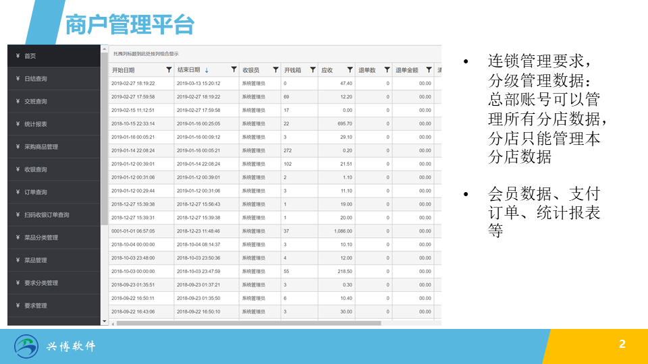
Task: Select row starting 2018-10-15 22:33:14
Action: pyautogui.click(x=275, y=124)
